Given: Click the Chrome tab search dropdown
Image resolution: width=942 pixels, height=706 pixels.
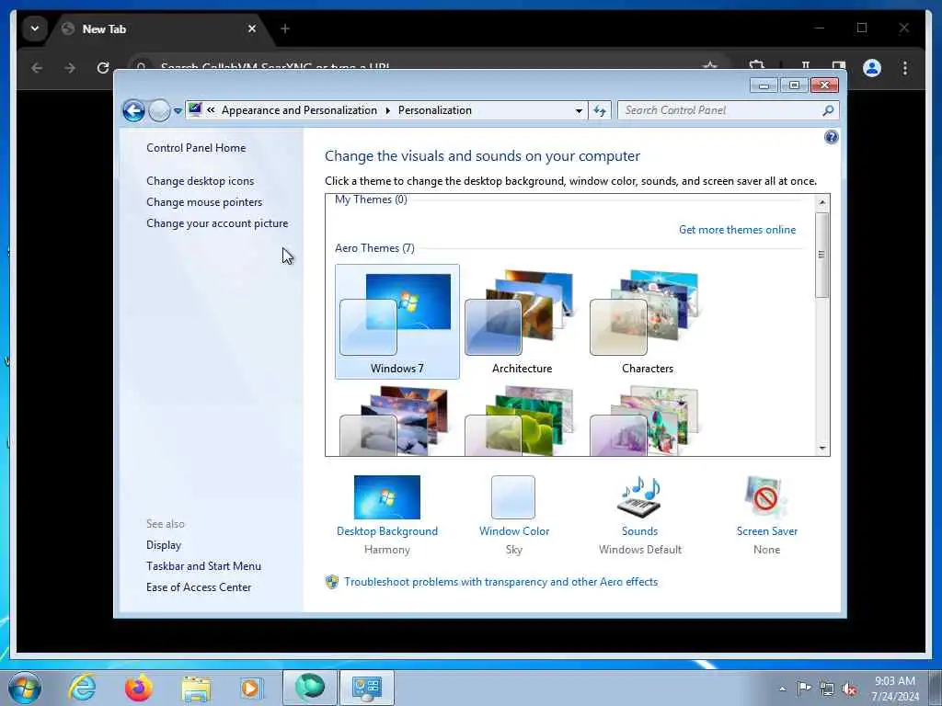Looking at the screenshot, I should pyautogui.click(x=35, y=28).
